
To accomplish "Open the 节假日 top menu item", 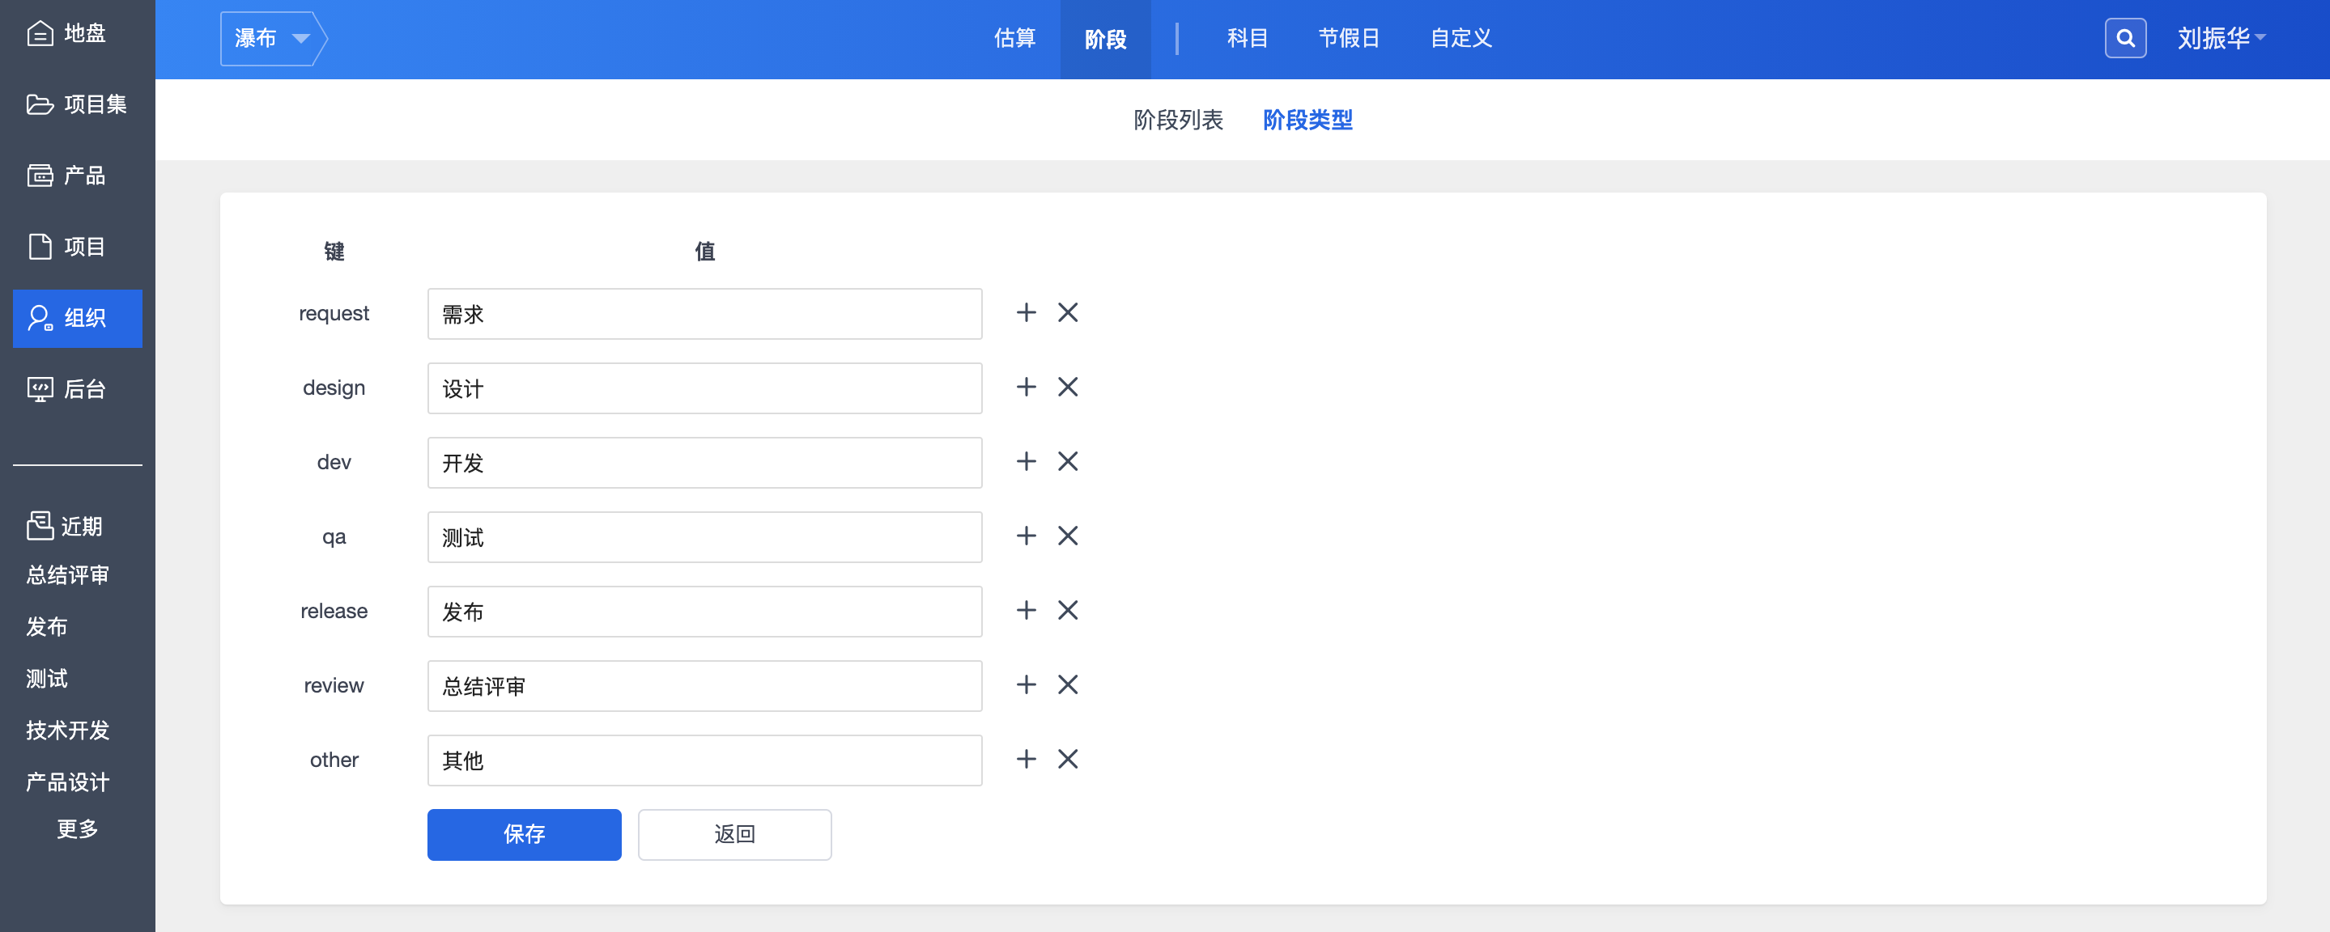I will coord(1348,38).
